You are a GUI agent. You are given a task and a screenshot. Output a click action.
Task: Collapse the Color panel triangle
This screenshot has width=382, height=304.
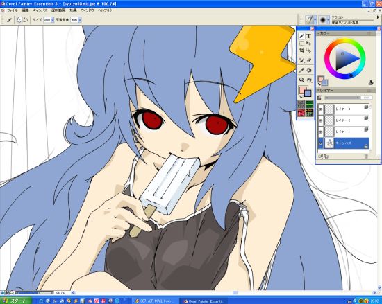tap(318, 34)
